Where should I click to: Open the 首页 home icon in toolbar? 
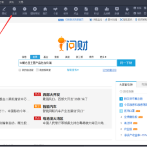point(45,11)
